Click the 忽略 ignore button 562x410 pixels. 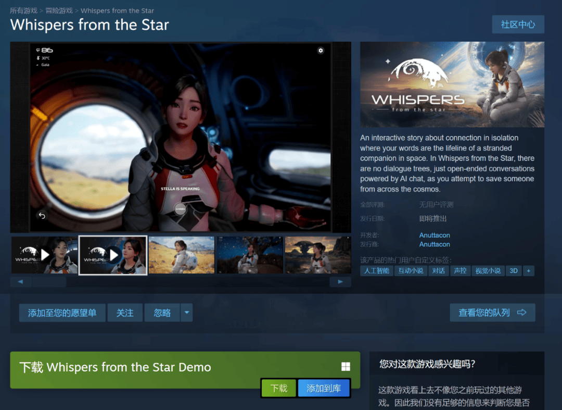(162, 313)
